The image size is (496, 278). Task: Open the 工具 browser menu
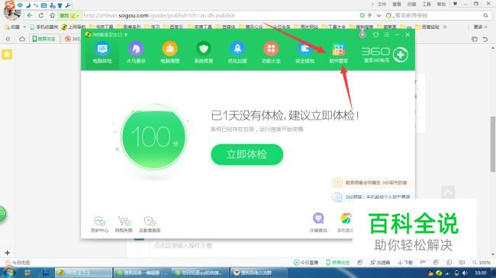(427, 4)
